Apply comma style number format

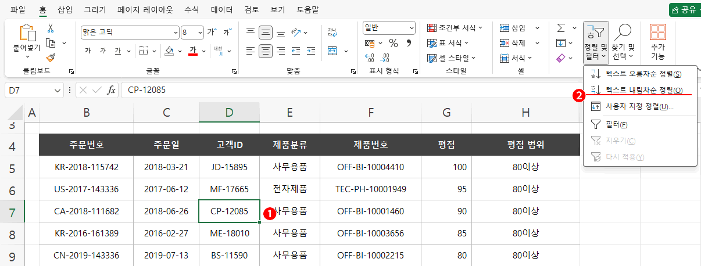[409, 43]
